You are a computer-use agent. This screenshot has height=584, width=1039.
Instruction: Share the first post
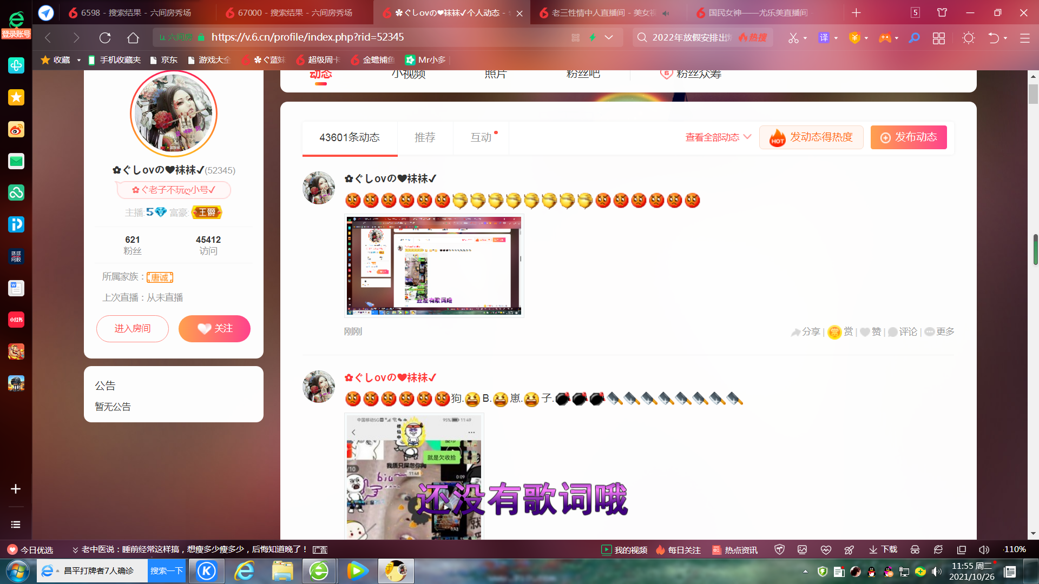(806, 332)
